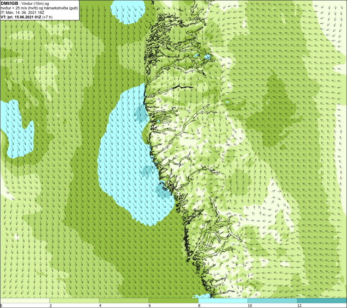Click the '2' label on the wind scale
The width and height of the screenshot is (347, 308).
[51, 306]
